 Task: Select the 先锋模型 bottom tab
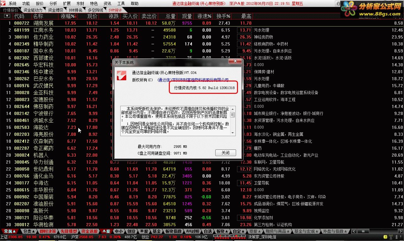pyautogui.click(x=68, y=231)
